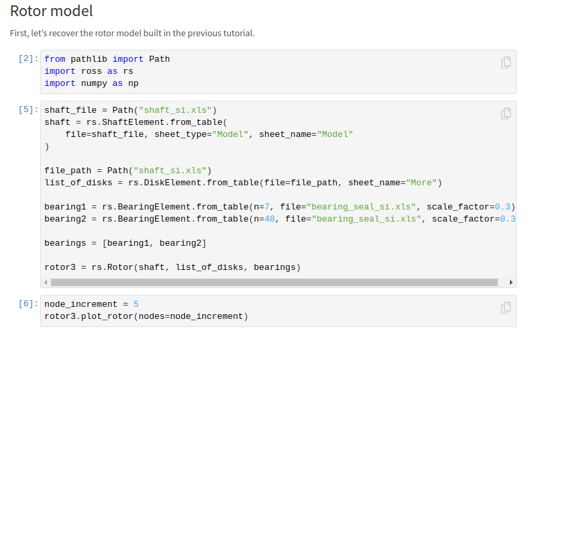Click the "bearing_seal_si.xls" string in bearing1 line
The image size is (567, 558).
pos(361,206)
